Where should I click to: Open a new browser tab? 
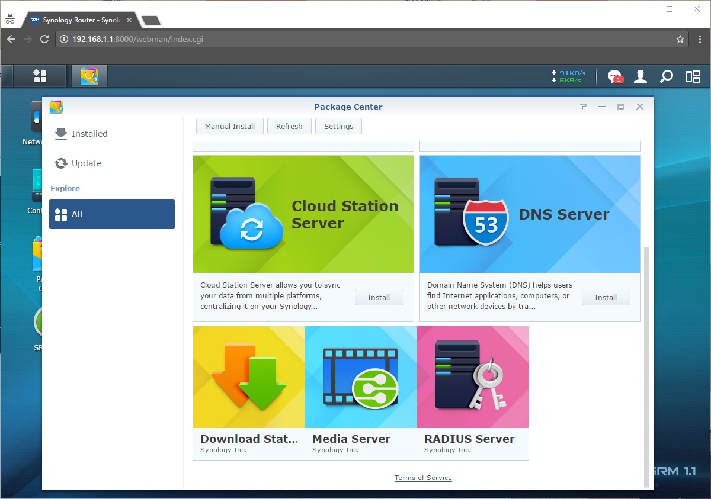point(152,20)
